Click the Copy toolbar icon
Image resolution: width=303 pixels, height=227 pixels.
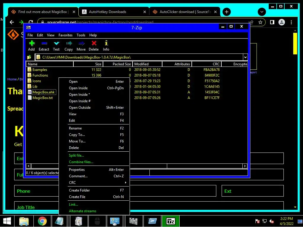(69, 43)
